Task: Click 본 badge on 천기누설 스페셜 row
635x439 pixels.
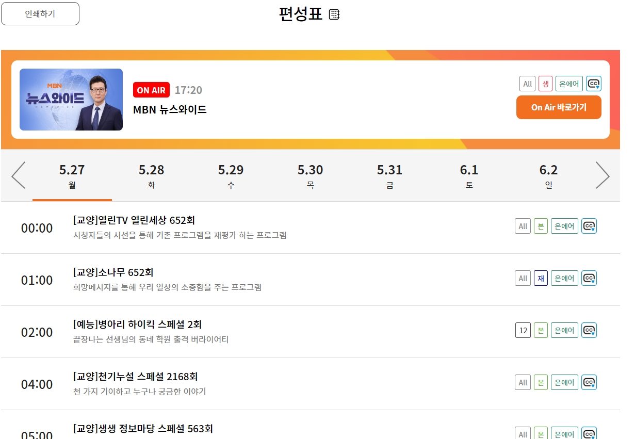Action: pos(541,382)
